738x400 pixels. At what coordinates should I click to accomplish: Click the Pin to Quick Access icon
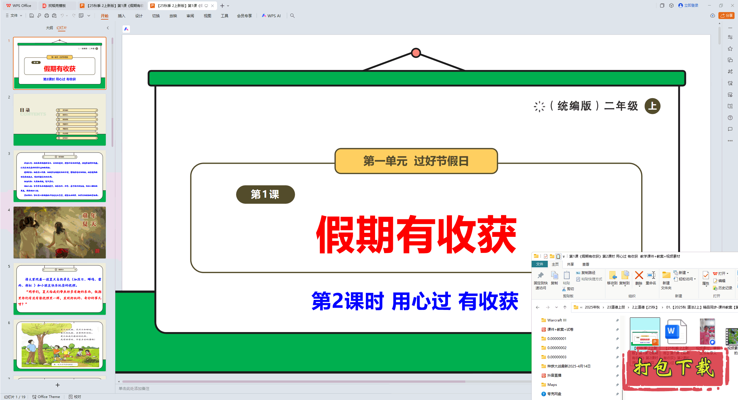[x=541, y=275]
